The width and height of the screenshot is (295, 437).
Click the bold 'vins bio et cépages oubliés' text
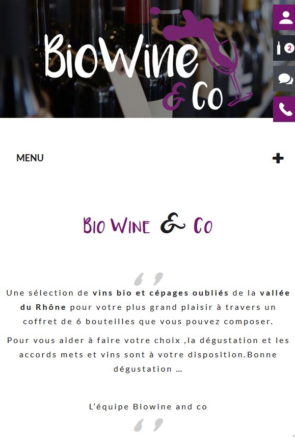[x=160, y=293]
